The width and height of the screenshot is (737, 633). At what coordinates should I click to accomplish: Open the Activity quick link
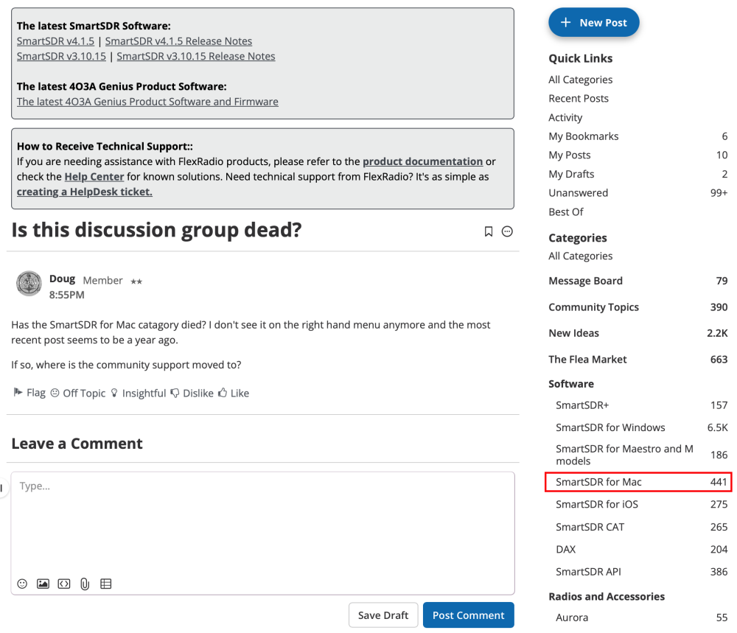[x=565, y=117]
